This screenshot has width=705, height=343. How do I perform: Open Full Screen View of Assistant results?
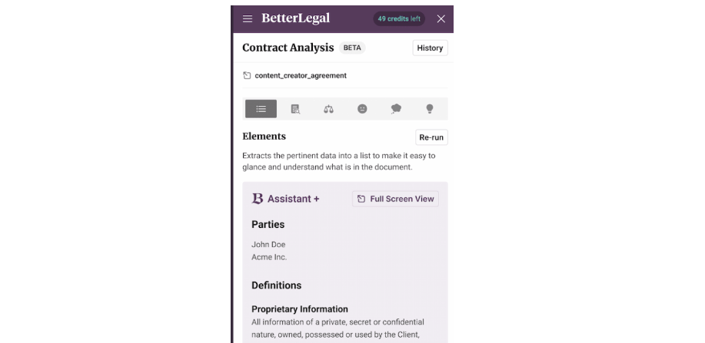coord(395,199)
